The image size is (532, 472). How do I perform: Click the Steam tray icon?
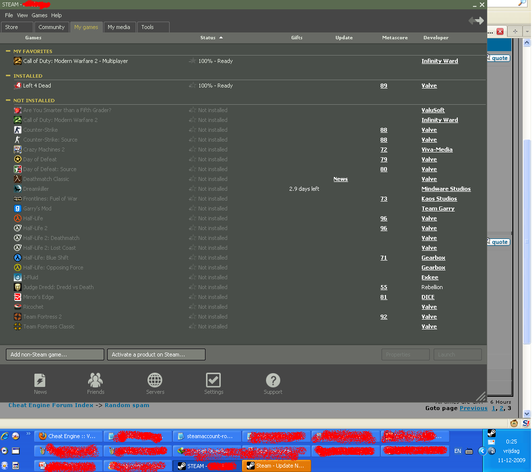(x=491, y=433)
